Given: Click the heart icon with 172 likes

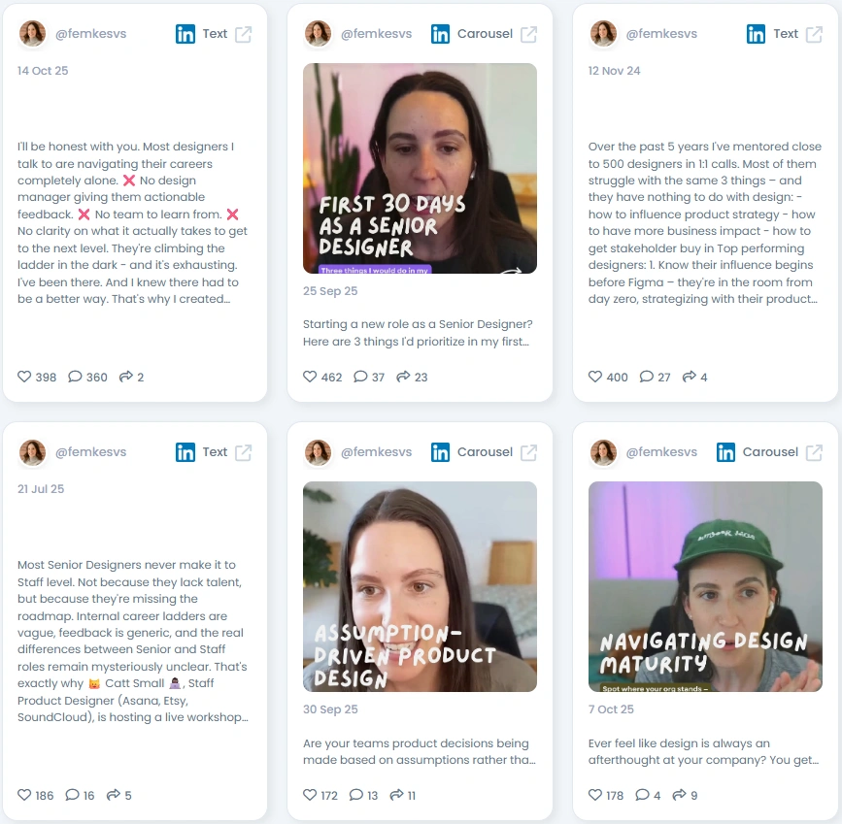Looking at the screenshot, I should 310,795.
